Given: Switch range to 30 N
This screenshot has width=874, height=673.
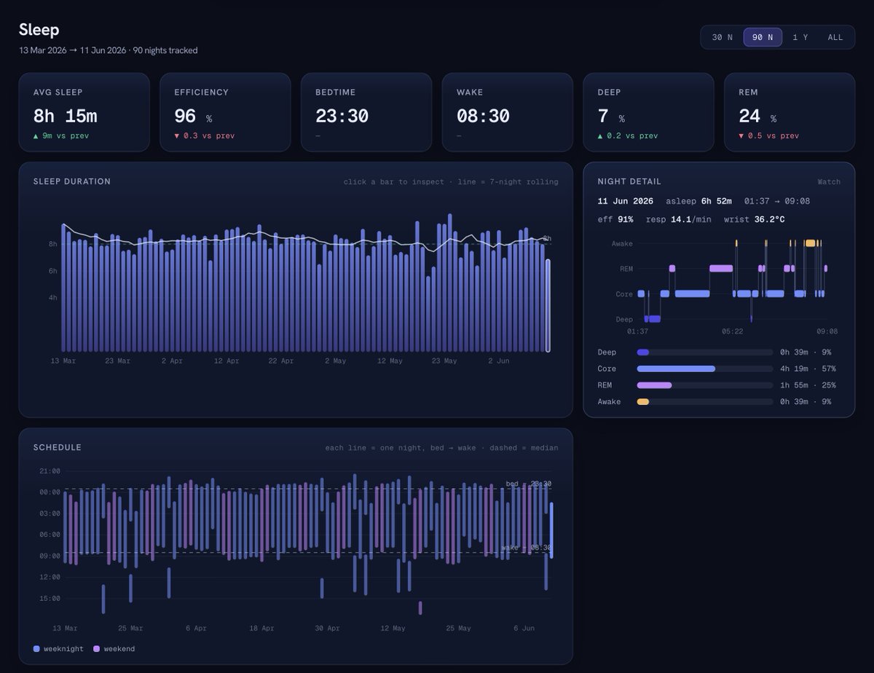Looking at the screenshot, I should (722, 37).
